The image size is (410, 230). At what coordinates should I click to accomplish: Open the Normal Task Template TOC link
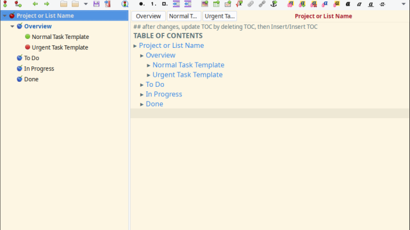click(188, 65)
